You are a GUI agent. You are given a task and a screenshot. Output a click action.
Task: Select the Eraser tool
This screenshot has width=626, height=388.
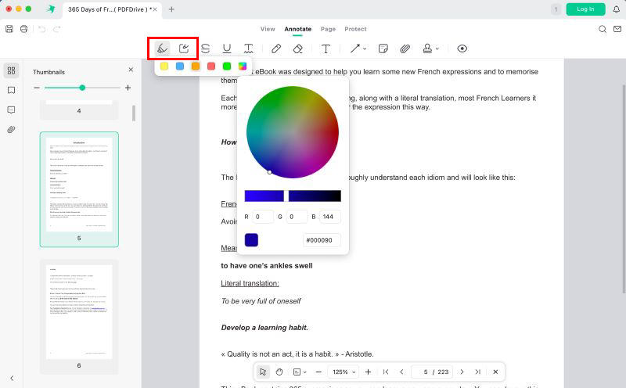tap(298, 48)
